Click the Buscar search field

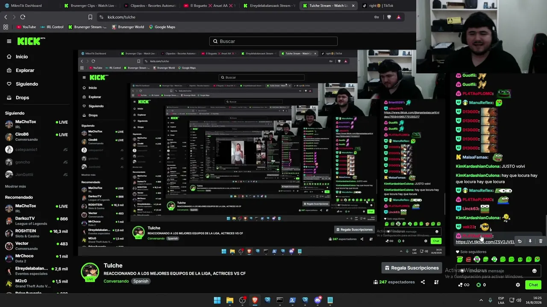[x=273, y=41]
